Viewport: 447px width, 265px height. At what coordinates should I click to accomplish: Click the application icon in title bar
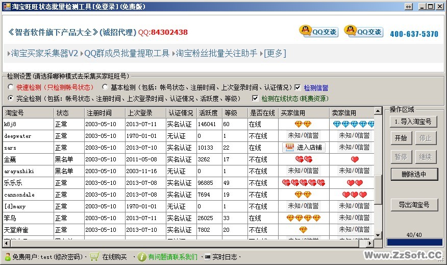tap(6, 6)
